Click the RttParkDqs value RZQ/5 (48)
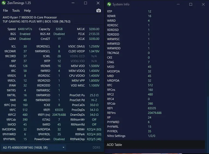209x154 pixels. [x=94, y=139]
